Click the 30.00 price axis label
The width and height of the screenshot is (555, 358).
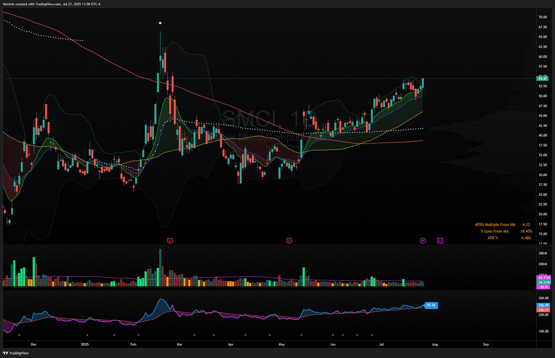click(x=543, y=175)
